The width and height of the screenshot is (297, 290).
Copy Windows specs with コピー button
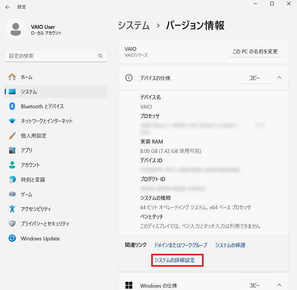(254, 285)
